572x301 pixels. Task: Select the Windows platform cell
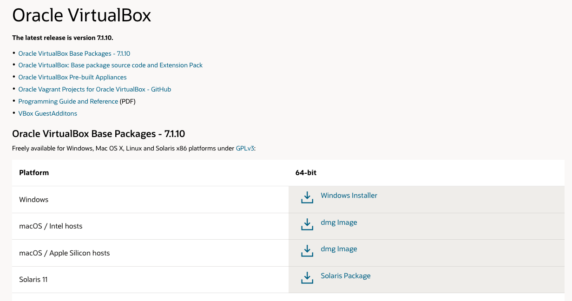pos(150,199)
